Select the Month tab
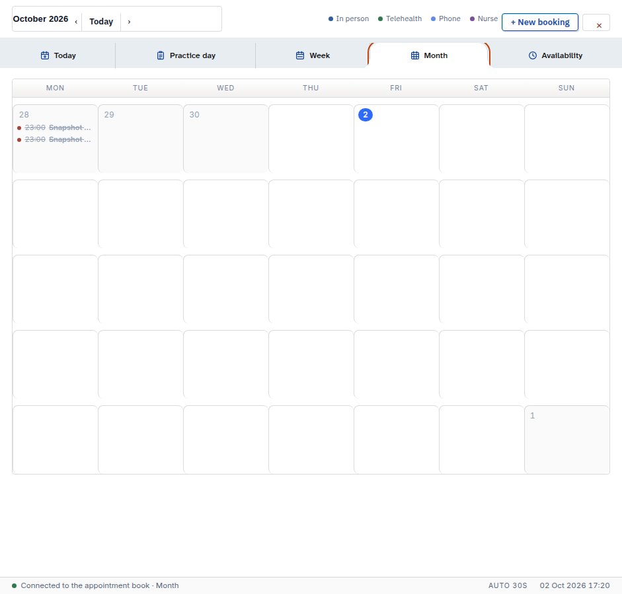Image resolution: width=622 pixels, height=594 pixels. [429, 55]
